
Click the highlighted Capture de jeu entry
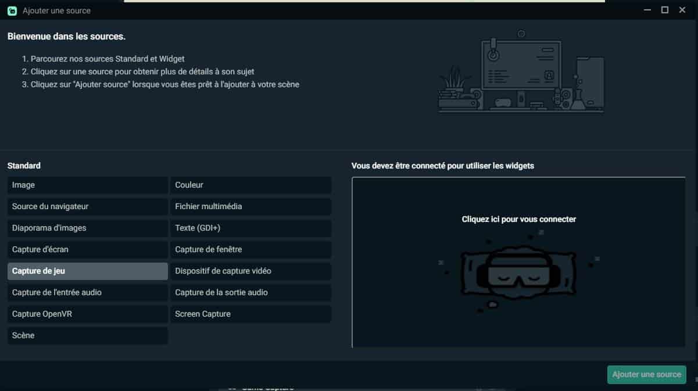87,271
